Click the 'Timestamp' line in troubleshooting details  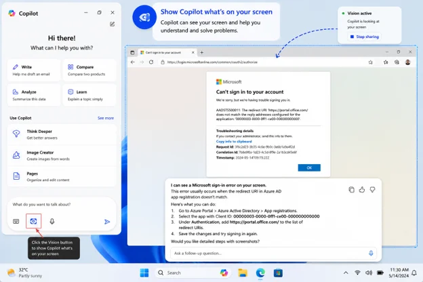click(243, 157)
